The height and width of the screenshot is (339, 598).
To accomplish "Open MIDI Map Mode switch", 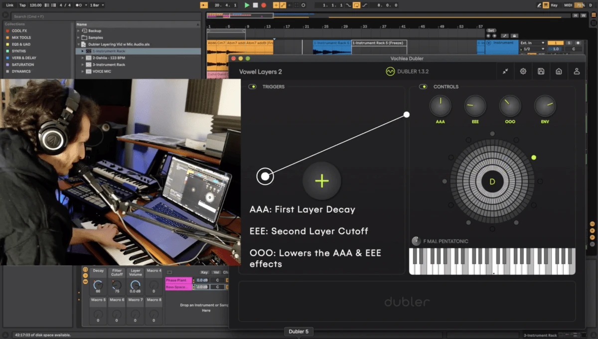I will click(x=568, y=5).
